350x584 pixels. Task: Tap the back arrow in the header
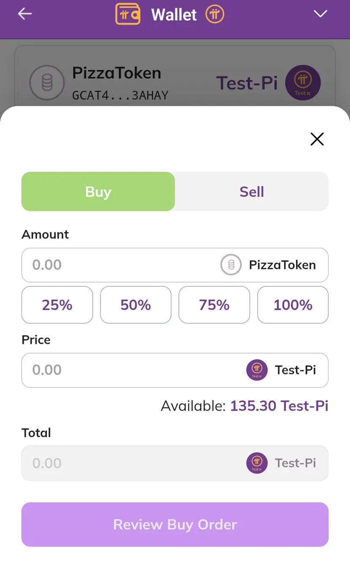coord(25,14)
